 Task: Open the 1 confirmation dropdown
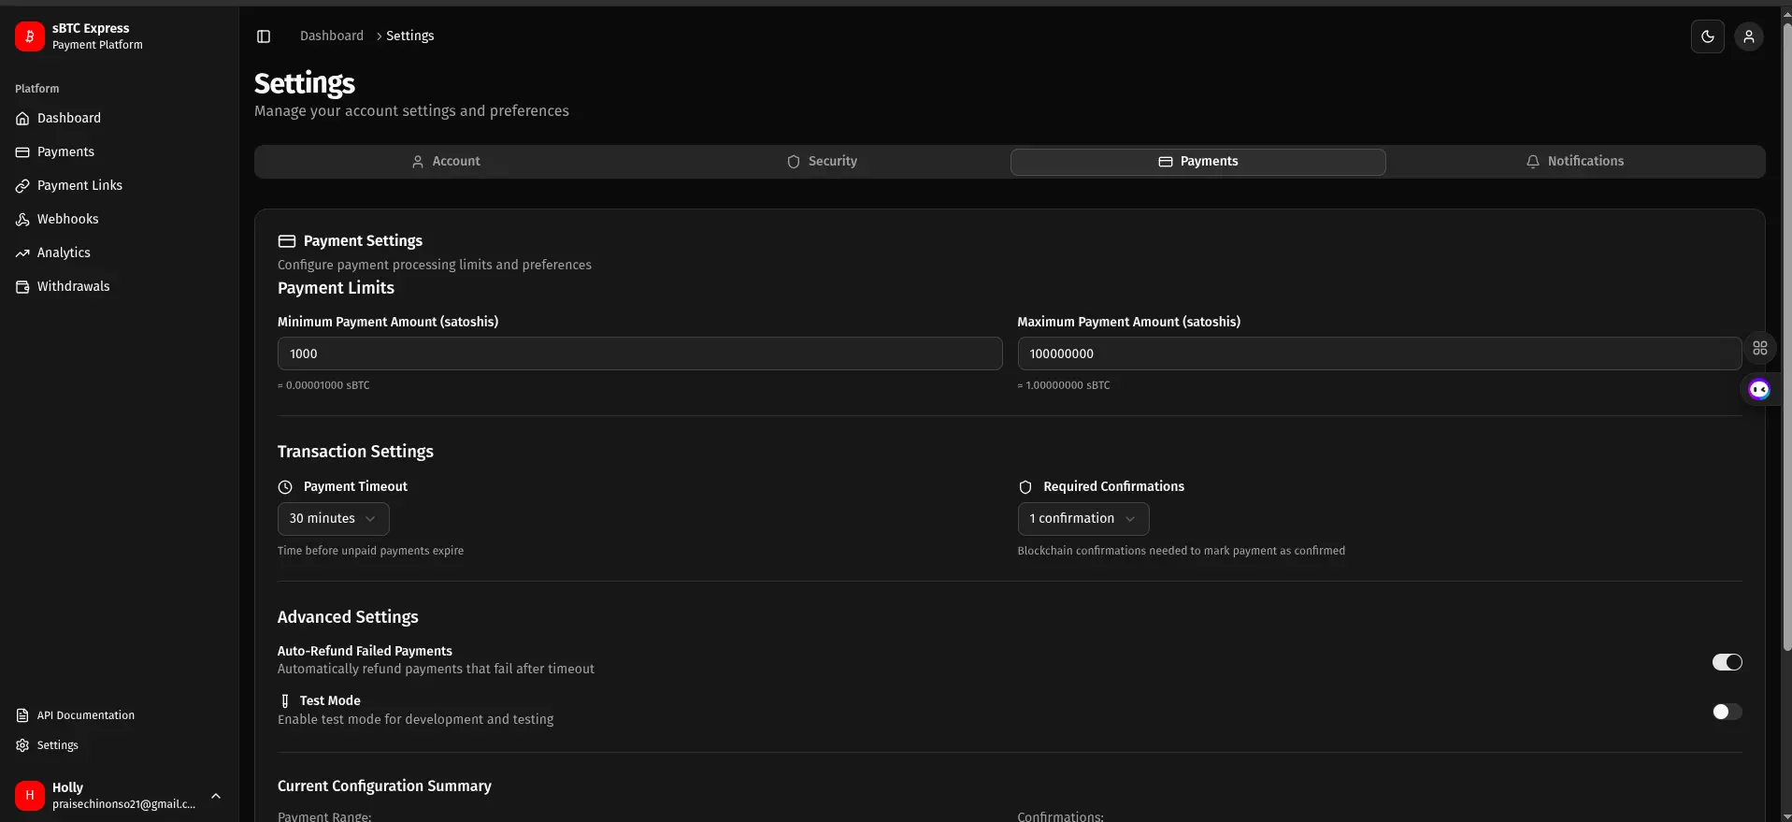pyautogui.click(x=1082, y=519)
